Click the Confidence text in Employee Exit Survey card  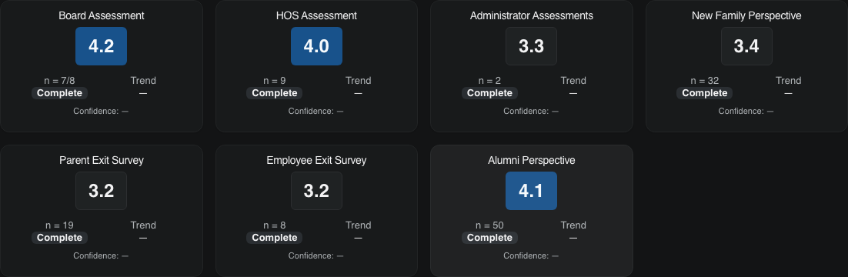pos(316,255)
